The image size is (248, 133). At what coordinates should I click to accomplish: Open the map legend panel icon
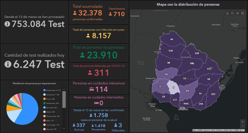232,13
